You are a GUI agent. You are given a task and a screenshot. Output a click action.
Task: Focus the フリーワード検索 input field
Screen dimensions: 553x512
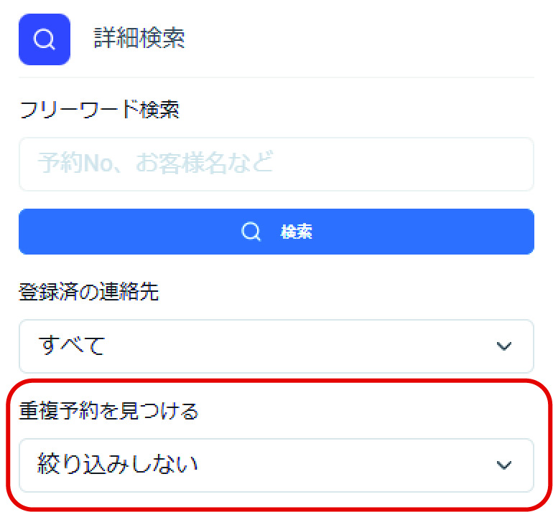pos(276,164)
